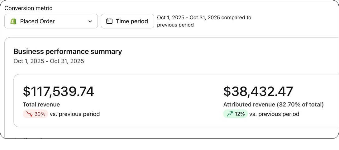Click the Conversion metric label

click(28, 8)
